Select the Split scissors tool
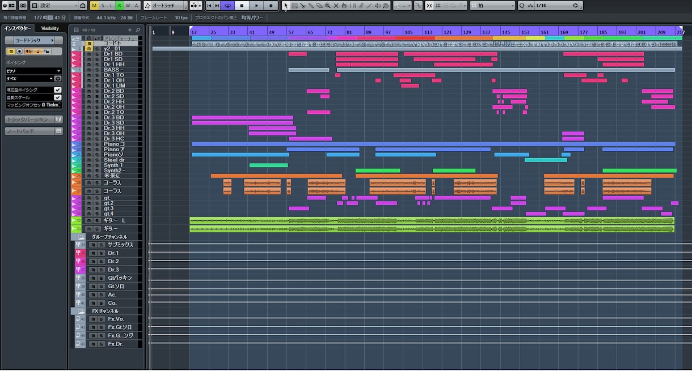The height and width of the screenshot is (371, 692). click(303, 5)
